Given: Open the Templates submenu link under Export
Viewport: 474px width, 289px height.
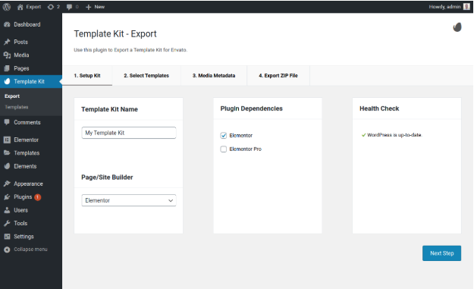Looking at the screenshot, I should click(17, 107).
